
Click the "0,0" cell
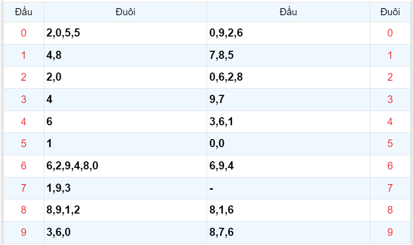[217, 144]
